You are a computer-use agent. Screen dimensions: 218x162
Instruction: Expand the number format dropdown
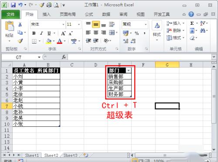pyautogui.click(x=146, y=24)
